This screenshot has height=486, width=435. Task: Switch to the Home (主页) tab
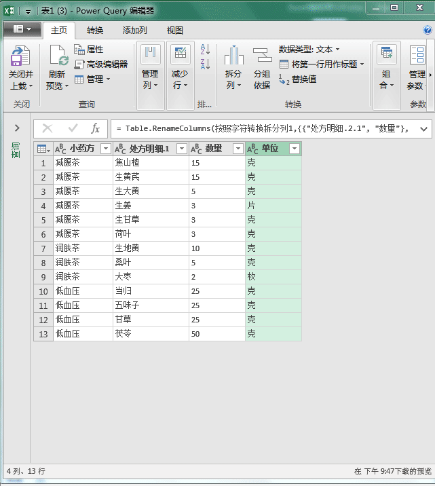(59, 31)
